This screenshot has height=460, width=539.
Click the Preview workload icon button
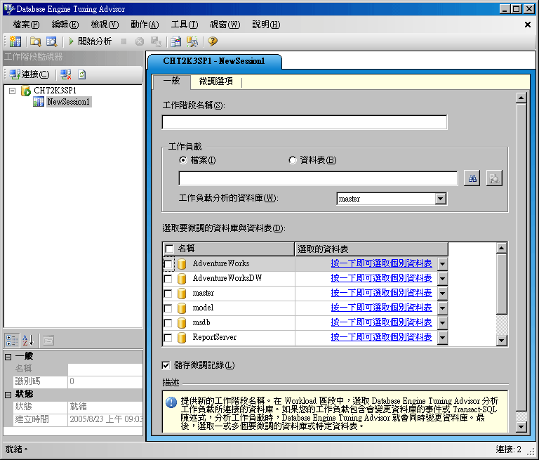[x=494, y=178]
